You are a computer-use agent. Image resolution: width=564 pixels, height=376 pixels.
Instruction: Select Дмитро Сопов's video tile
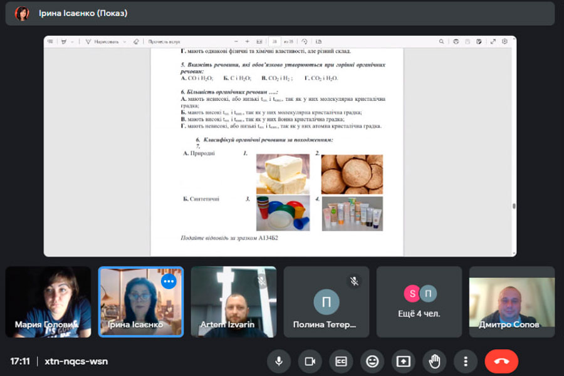511,301
